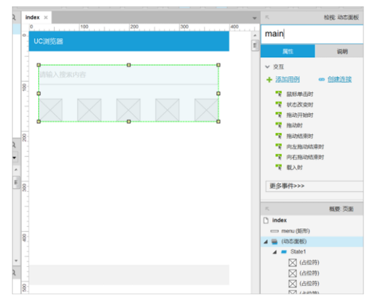Select the index page tab

pos(32,17)
